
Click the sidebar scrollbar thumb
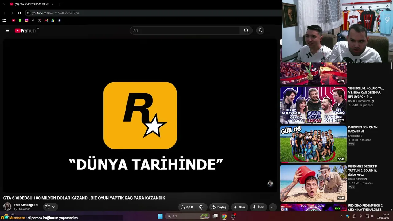391,66
